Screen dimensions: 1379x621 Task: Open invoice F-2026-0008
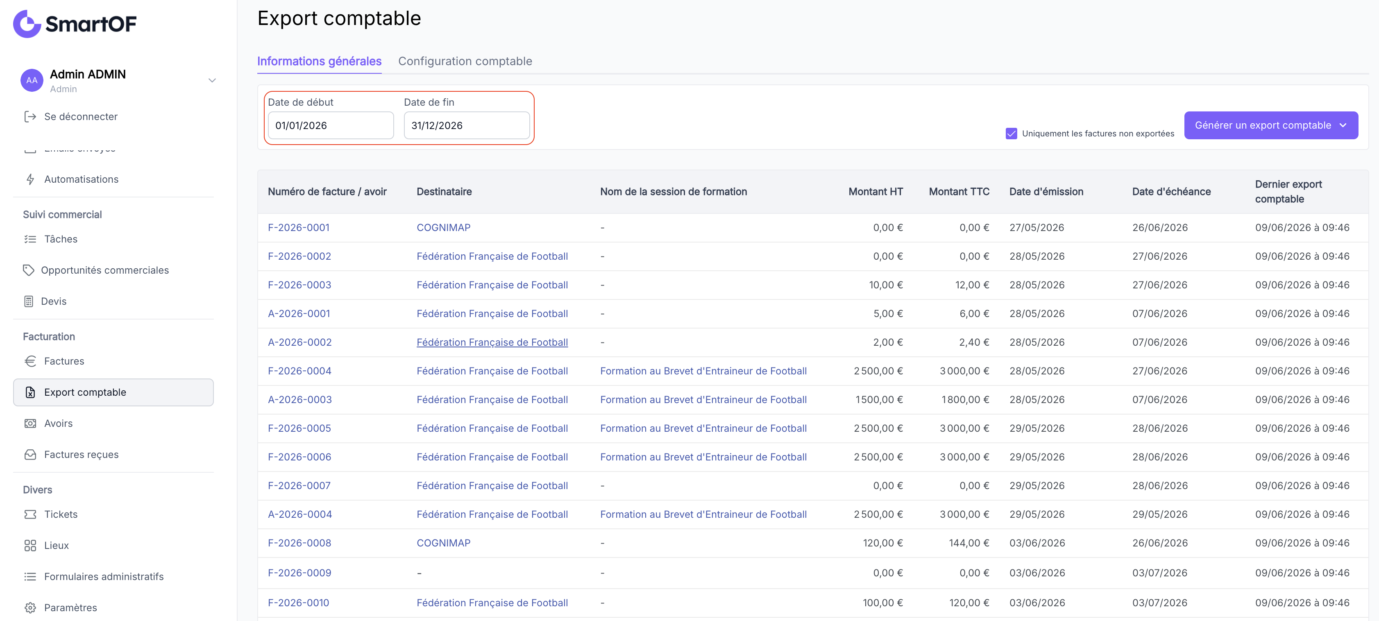coord(299,543)
